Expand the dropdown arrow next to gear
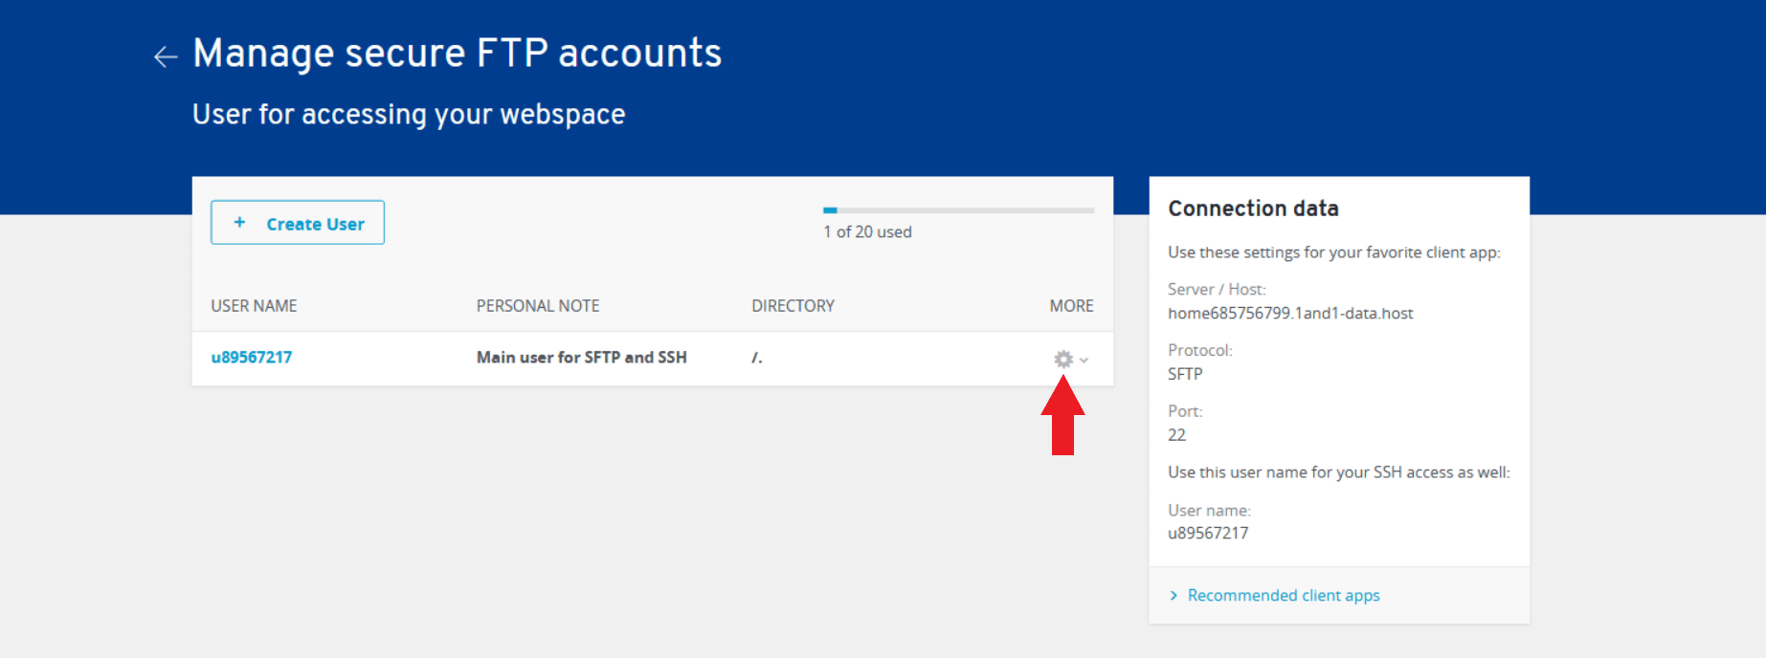Viewport: 1766px width, 658px height. [x=1084, y=361]
